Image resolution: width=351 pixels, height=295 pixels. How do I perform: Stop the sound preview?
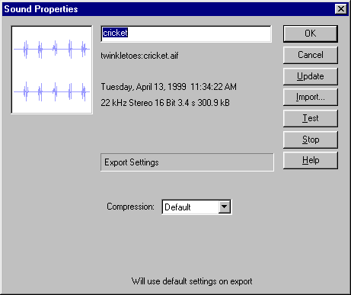[x=311, y=139]
